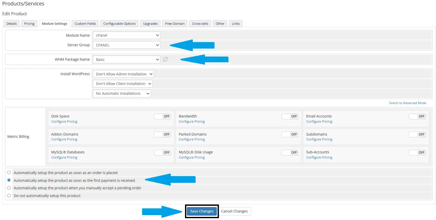
Task: Switch to the Pricing tab
Action: pyautogui.click(x=29, y=23)
